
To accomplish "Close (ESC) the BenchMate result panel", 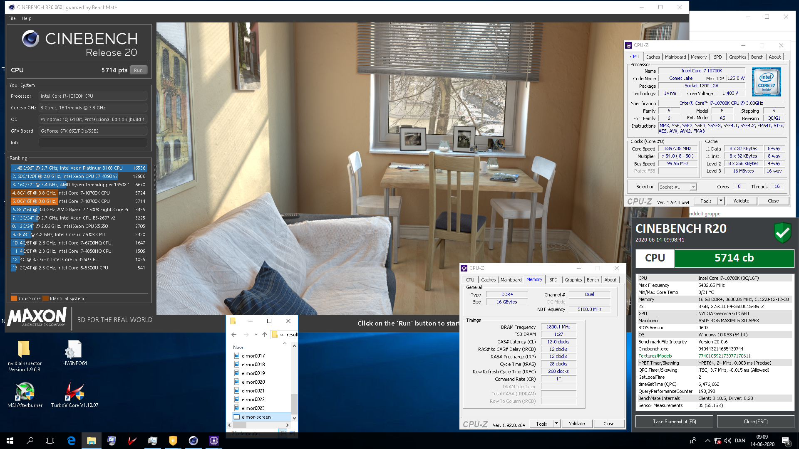I will [x=756, y=422].
